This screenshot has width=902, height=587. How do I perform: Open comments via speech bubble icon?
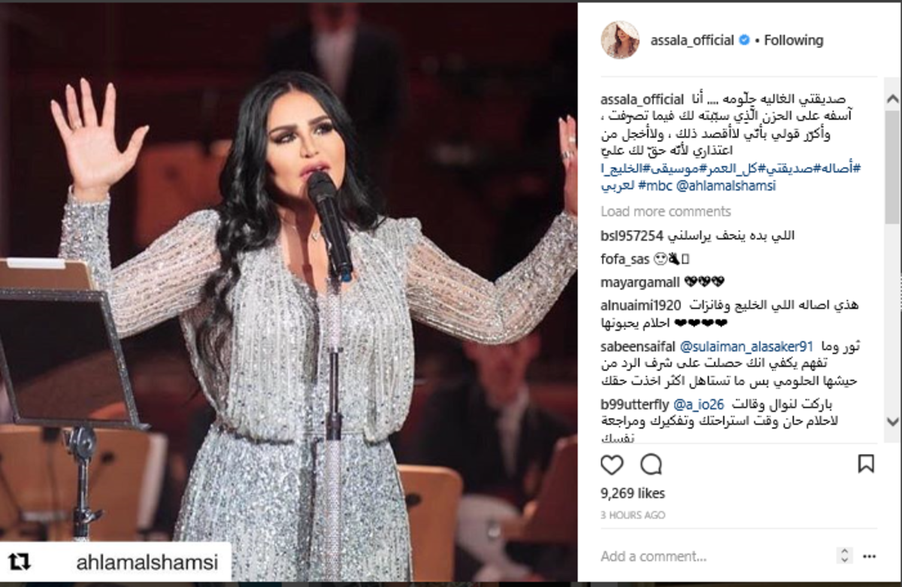(x=651, y=464)
